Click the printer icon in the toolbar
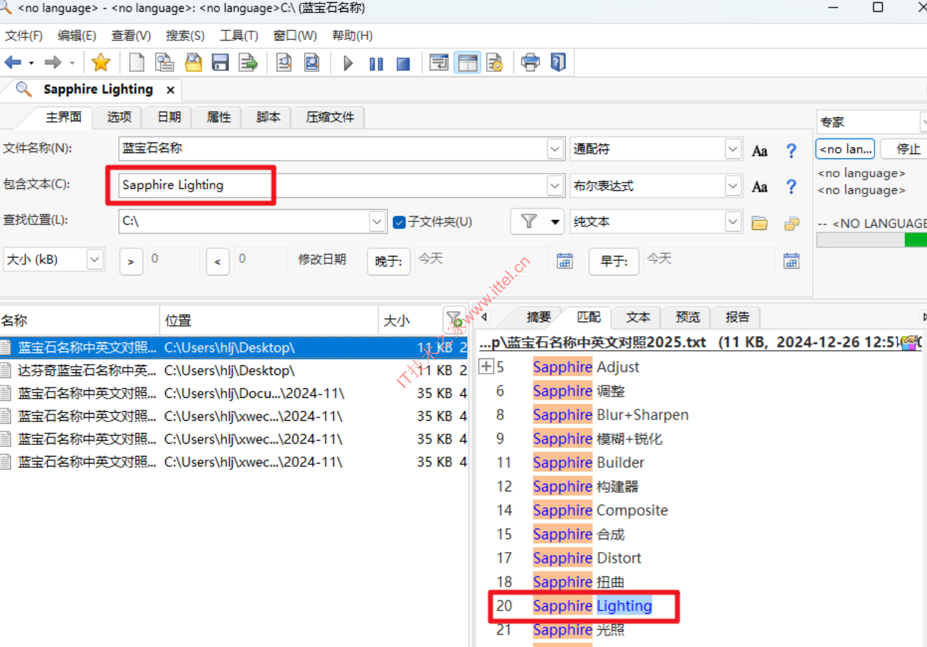 [x=530, y=63]
